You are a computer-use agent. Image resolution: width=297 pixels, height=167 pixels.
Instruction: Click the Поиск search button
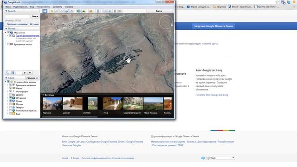coord(35,17)
